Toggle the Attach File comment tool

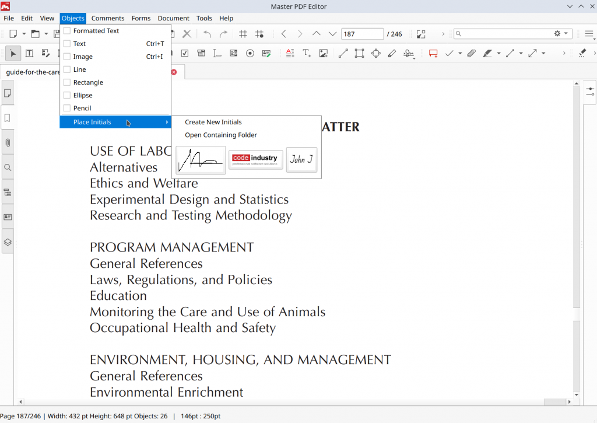471,53
